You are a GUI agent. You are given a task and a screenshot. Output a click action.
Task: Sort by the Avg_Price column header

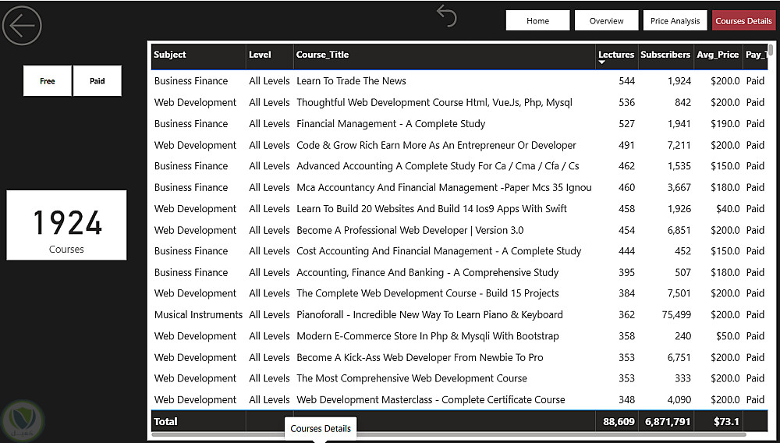(718, 55)
